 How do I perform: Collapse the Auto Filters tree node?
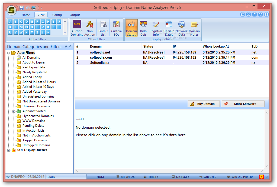click(8, 53)
